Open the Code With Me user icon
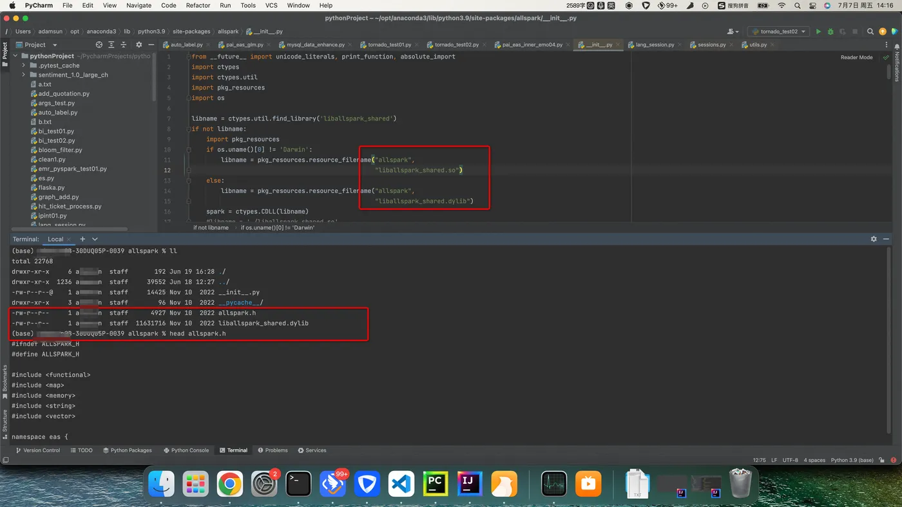The height and width of the screenshot is (507, 902). click(x=733, y=32)
